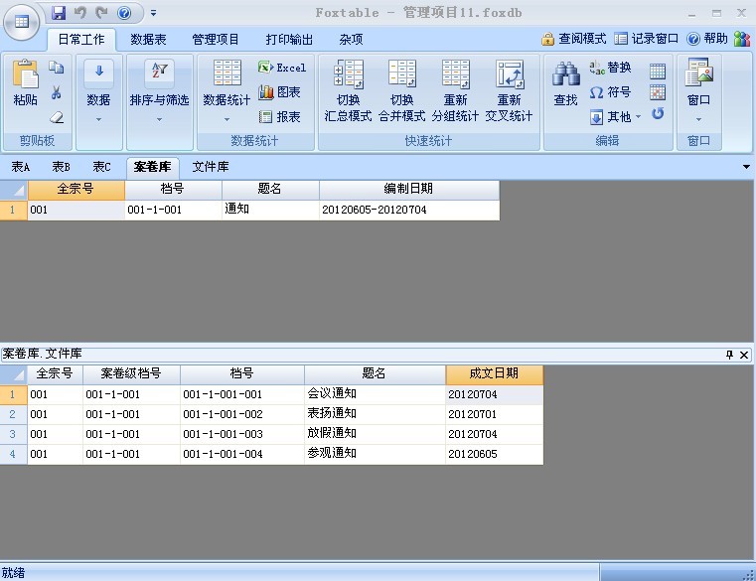This screenshot has height=581, width=756.
Task: Switch to the 数据表 ribbon tab
Action: tap(148, 40)
